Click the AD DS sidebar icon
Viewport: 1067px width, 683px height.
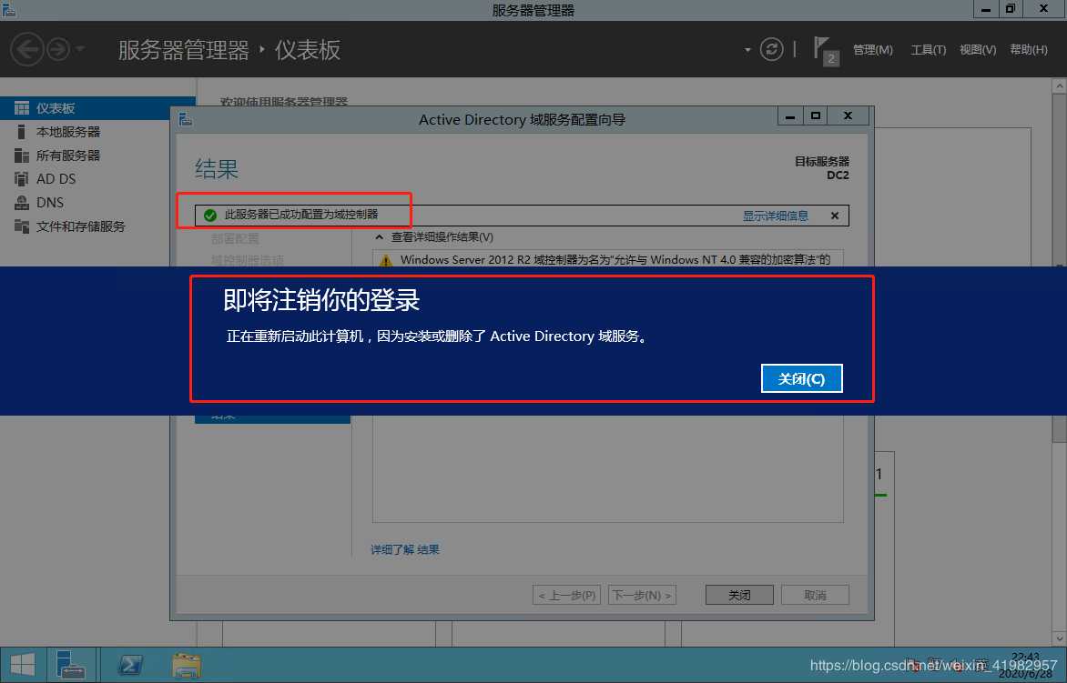coord(22,179)
